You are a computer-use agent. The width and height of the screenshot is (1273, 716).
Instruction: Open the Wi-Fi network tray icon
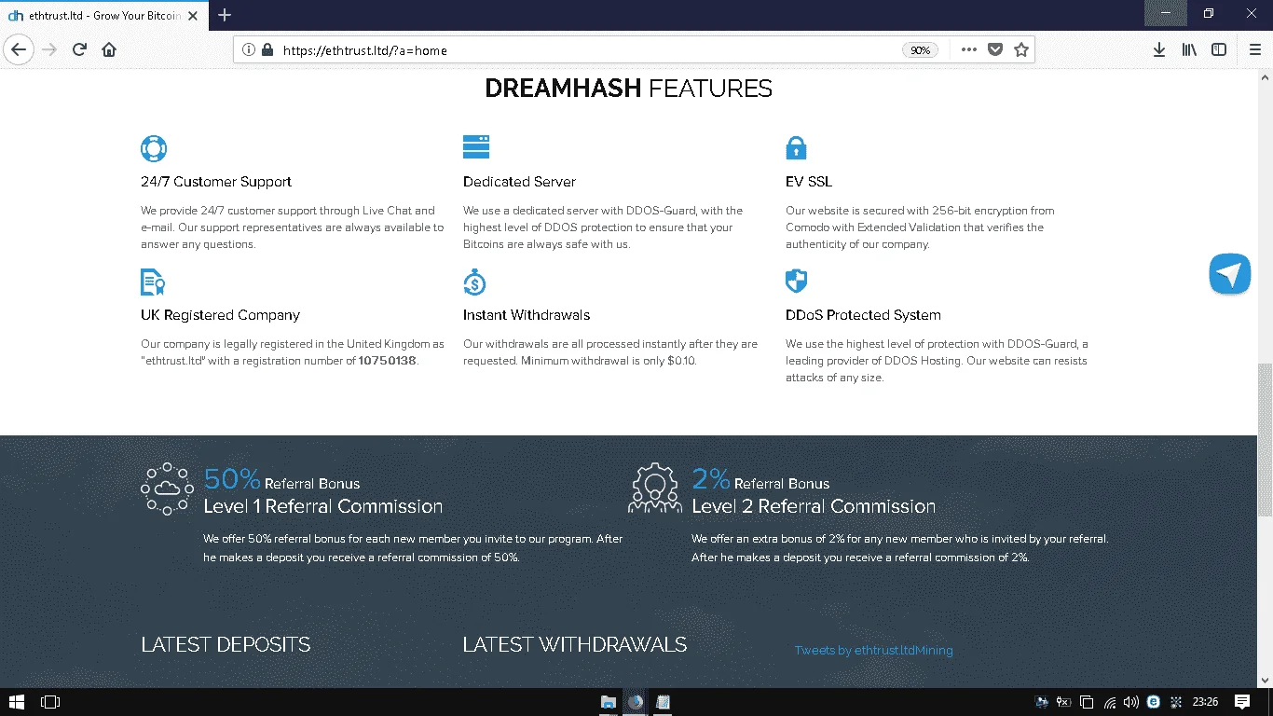click(1110, 702)
